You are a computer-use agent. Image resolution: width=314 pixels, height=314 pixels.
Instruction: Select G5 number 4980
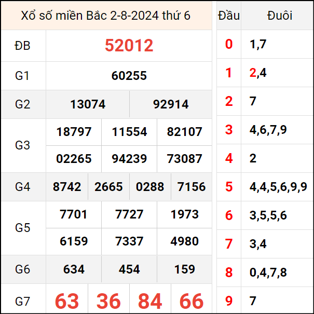click(x=185, y=241)
